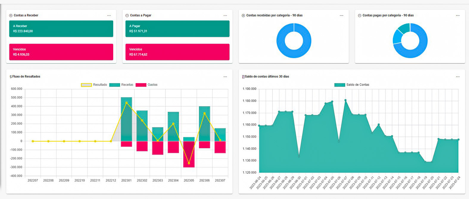Toggle the Resultado series in the chart legend
This screenshot has width=469, height=199.
pyautogui.click(x=94, y=85)
